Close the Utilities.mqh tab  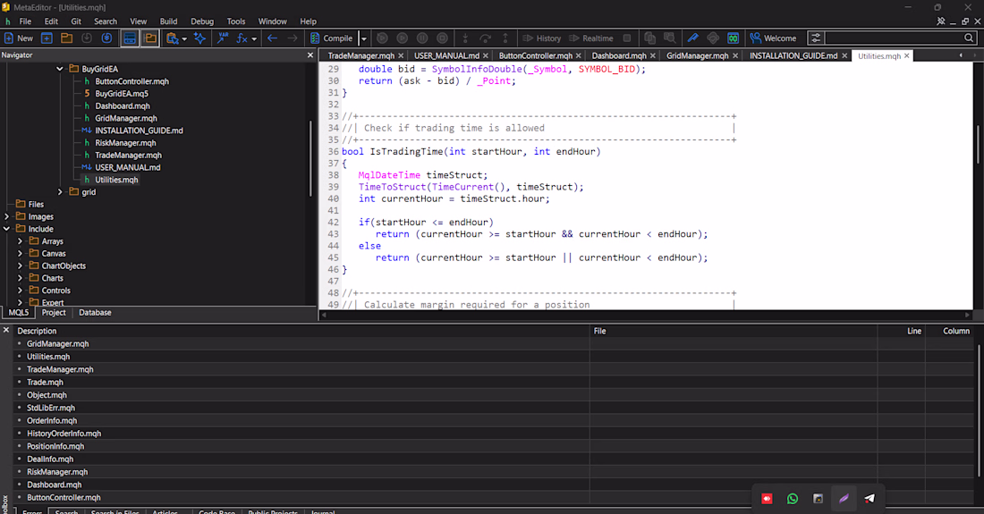click(907, 55)
